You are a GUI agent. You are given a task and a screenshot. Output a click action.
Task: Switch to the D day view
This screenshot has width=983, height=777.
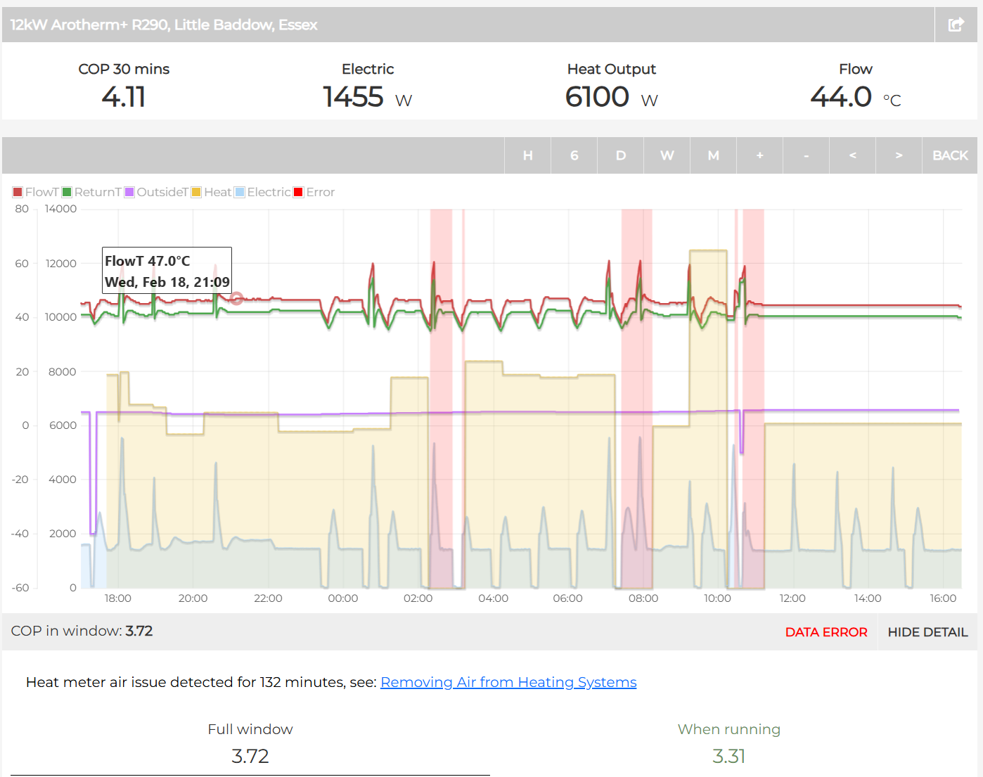[620, 155]
